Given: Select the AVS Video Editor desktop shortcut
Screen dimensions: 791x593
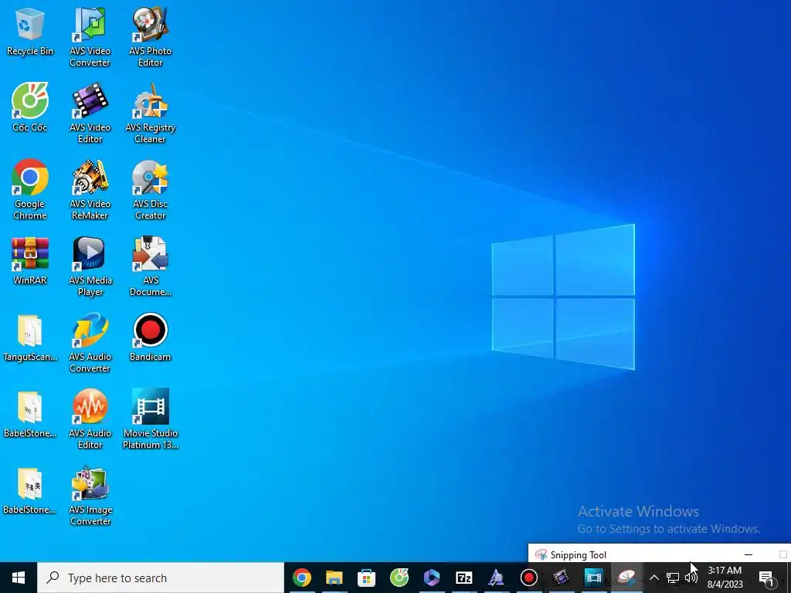Looking at the screenshot, I should [x=90, y=113].
